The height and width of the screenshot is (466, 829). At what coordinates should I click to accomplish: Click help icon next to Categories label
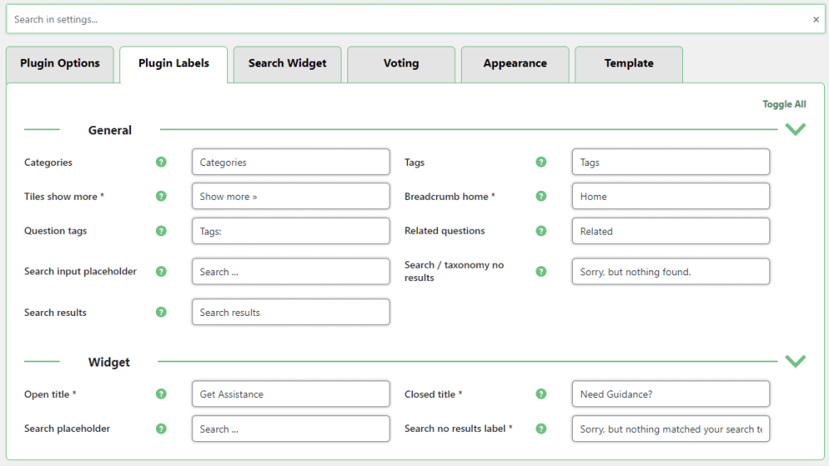[x=161, y=163]
